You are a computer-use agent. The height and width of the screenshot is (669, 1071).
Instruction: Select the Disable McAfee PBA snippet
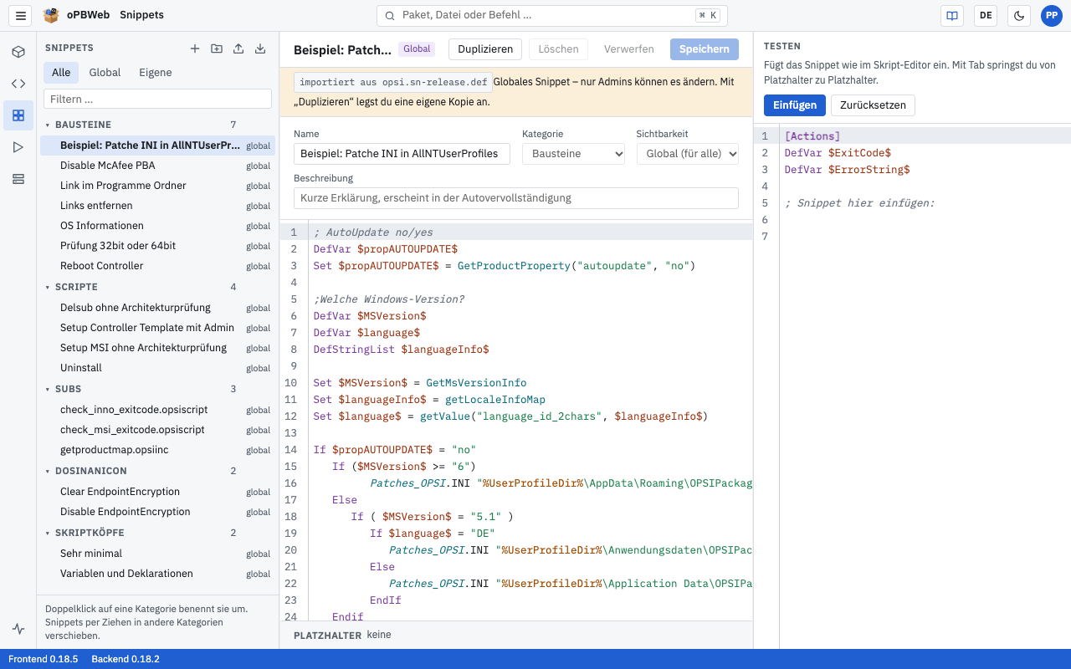point(157,166)
